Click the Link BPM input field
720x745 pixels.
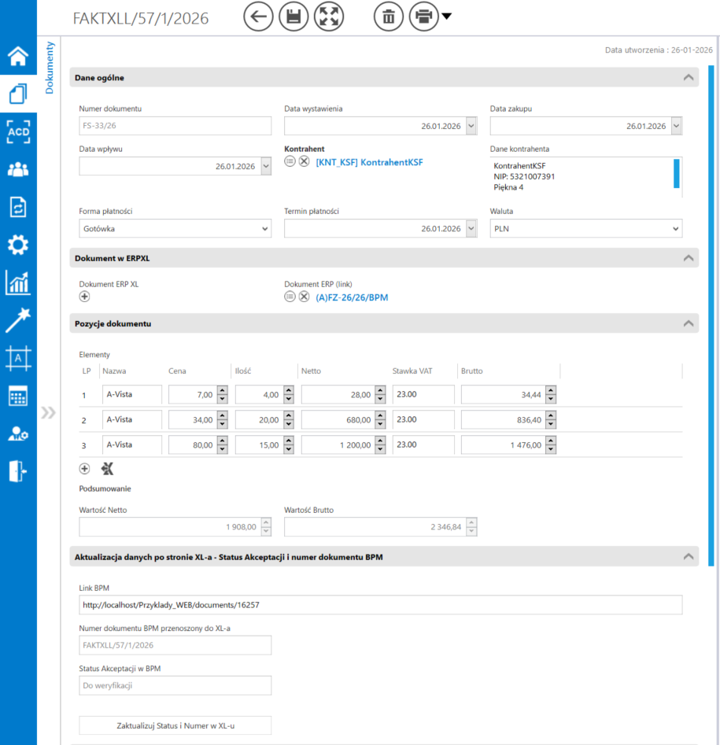[381, 605]
